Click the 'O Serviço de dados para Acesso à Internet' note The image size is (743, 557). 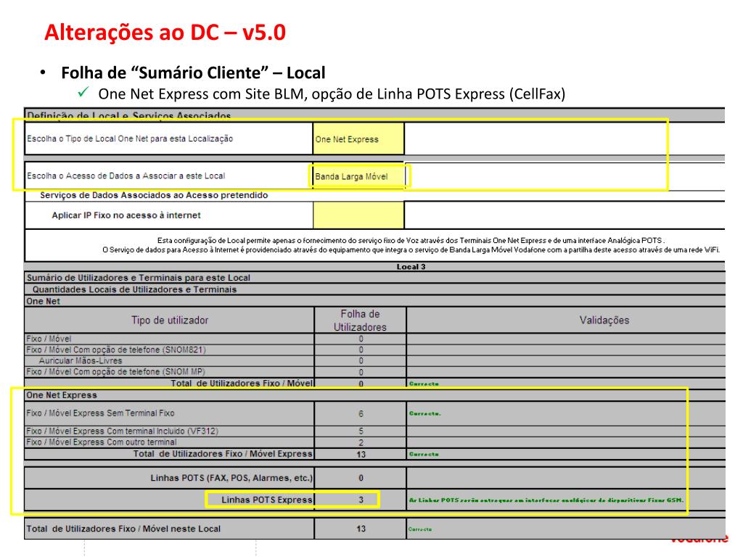[x=411, y=249]
